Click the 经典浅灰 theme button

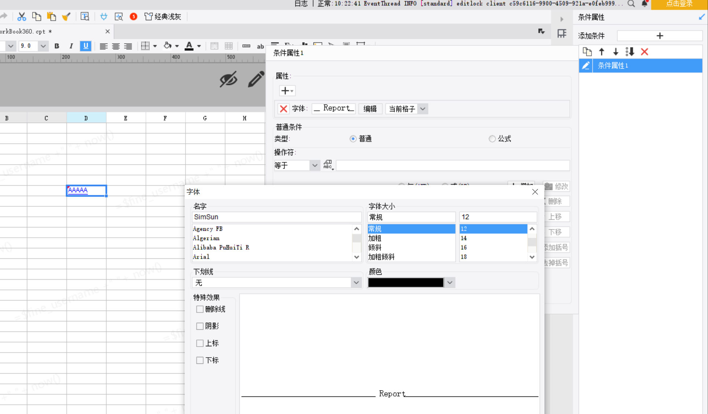[163, 16]
